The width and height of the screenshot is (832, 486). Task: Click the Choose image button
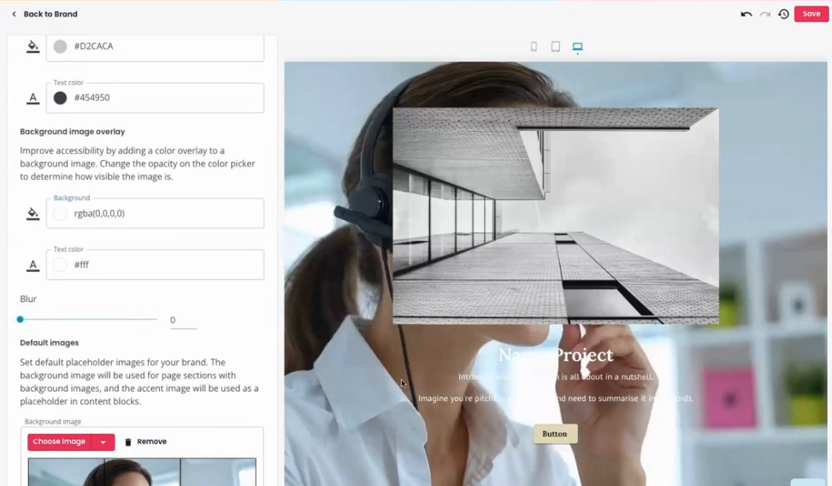coord(59,442)
